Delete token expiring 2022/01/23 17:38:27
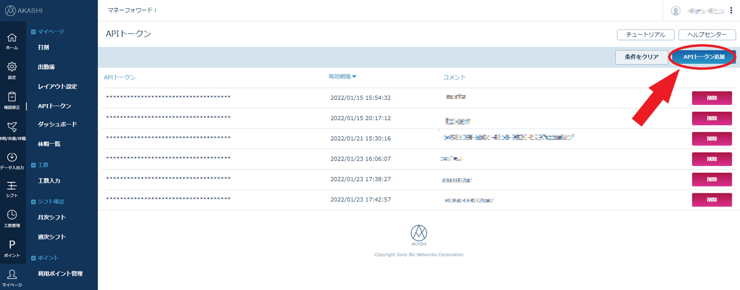Image resolution: width=740 pixels, height=290 pixels. (712, 179)
